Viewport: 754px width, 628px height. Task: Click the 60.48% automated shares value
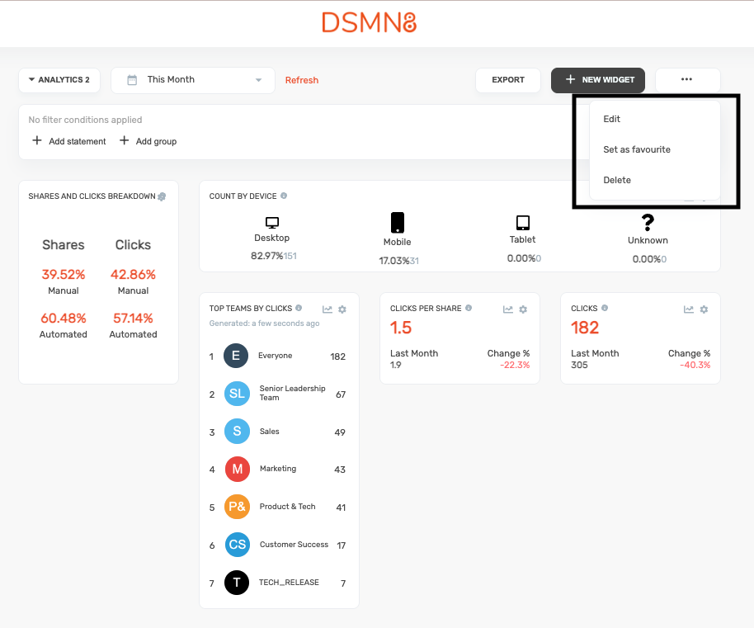(x=64, y=319)
